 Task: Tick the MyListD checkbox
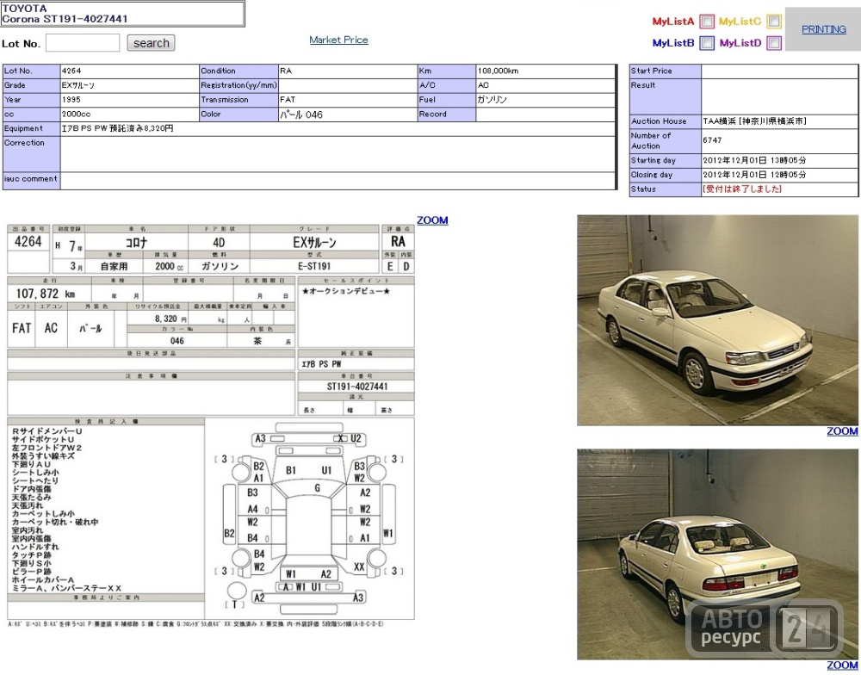pos(774,43)
